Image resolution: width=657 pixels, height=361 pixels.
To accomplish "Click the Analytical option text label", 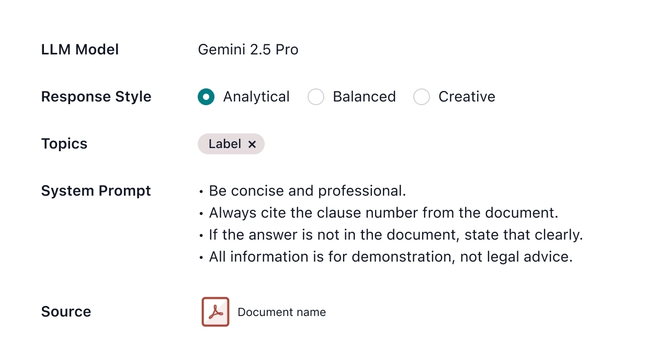I will [256, 97].
